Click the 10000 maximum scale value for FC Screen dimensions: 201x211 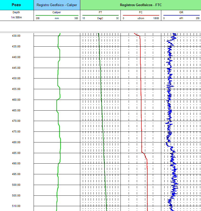(x=156, y=18)
